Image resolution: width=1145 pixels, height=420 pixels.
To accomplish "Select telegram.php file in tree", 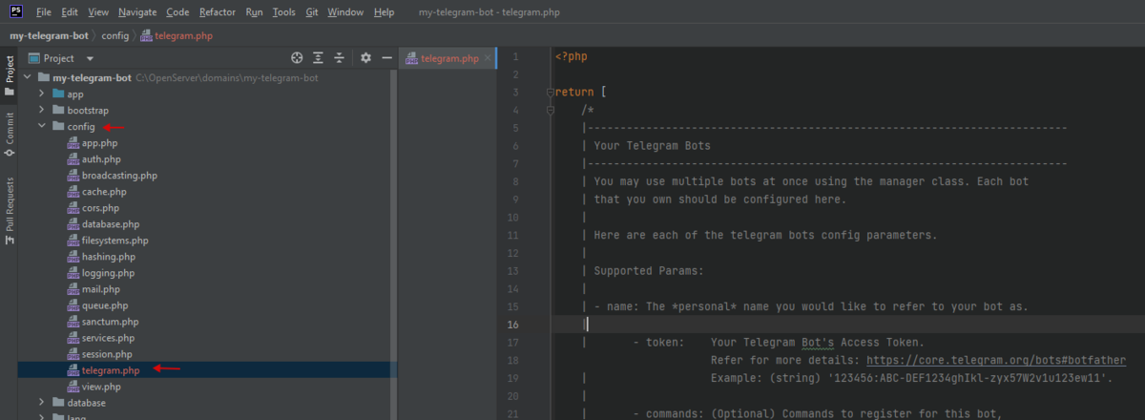I will (111, 370).
